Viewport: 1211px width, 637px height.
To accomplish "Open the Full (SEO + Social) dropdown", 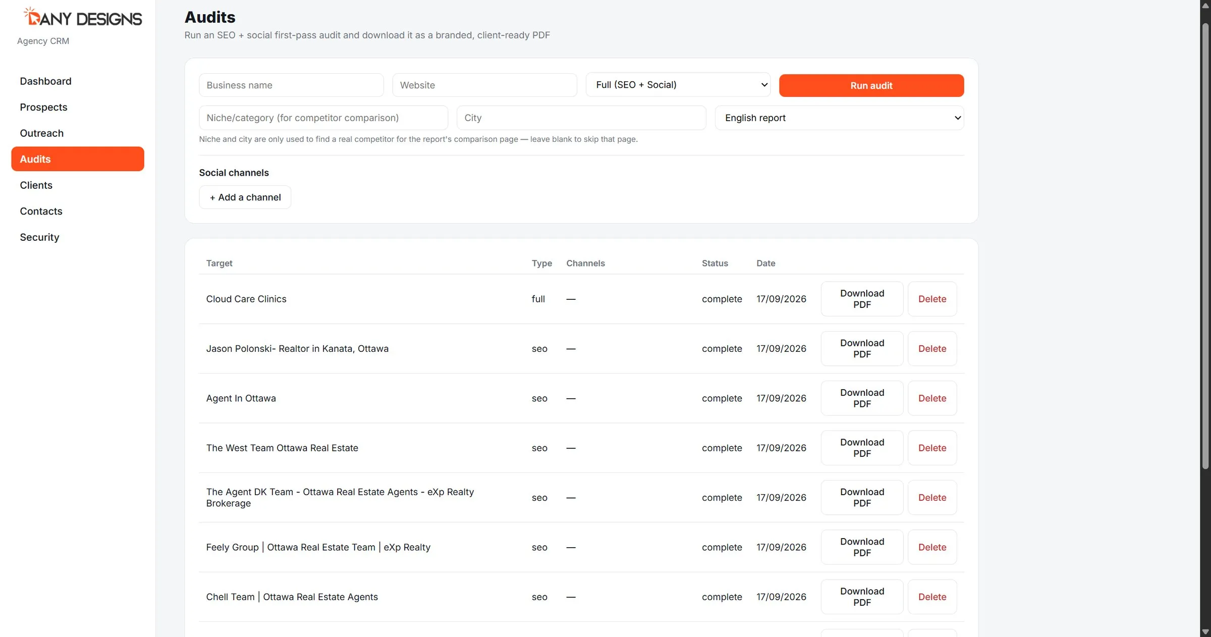I will (678, 85).
